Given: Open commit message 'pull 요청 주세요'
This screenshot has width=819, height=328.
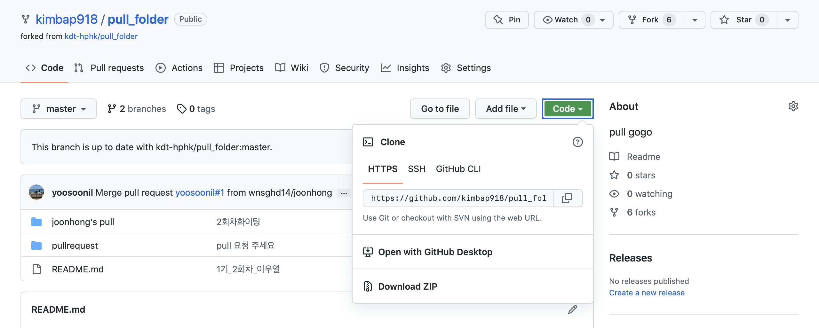Looking at the screenshot, I should [x=246, y=246].
